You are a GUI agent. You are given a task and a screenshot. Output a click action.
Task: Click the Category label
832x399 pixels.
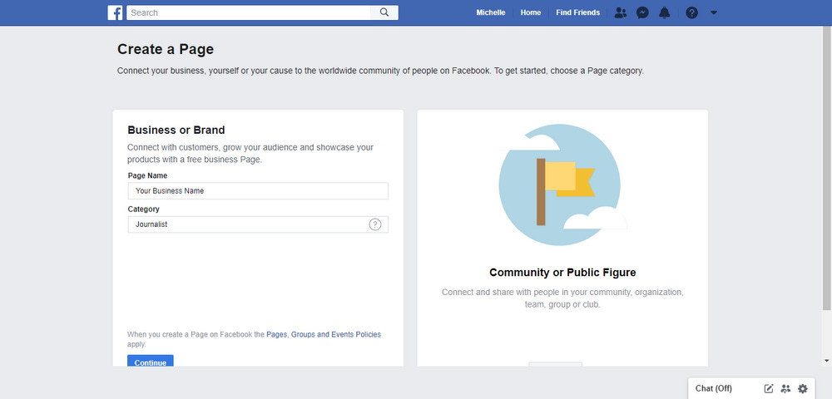(x=143, y=209)
